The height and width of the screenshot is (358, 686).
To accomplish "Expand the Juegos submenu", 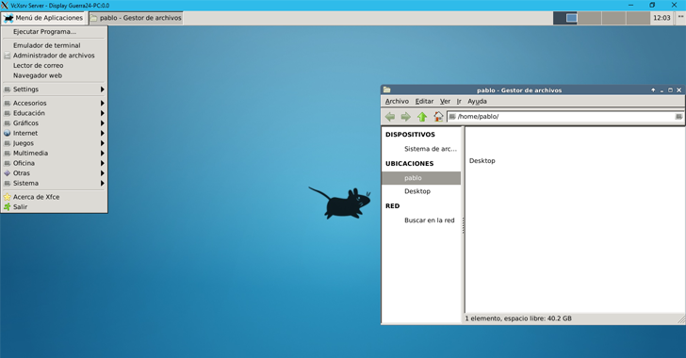I will click(54, 143).
